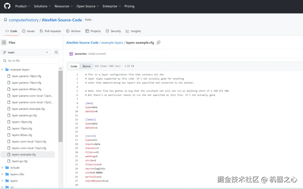This screenshot has width=303, height=189.
Task: Collapse the example-layers folder chevron
Action: (2, 69)
